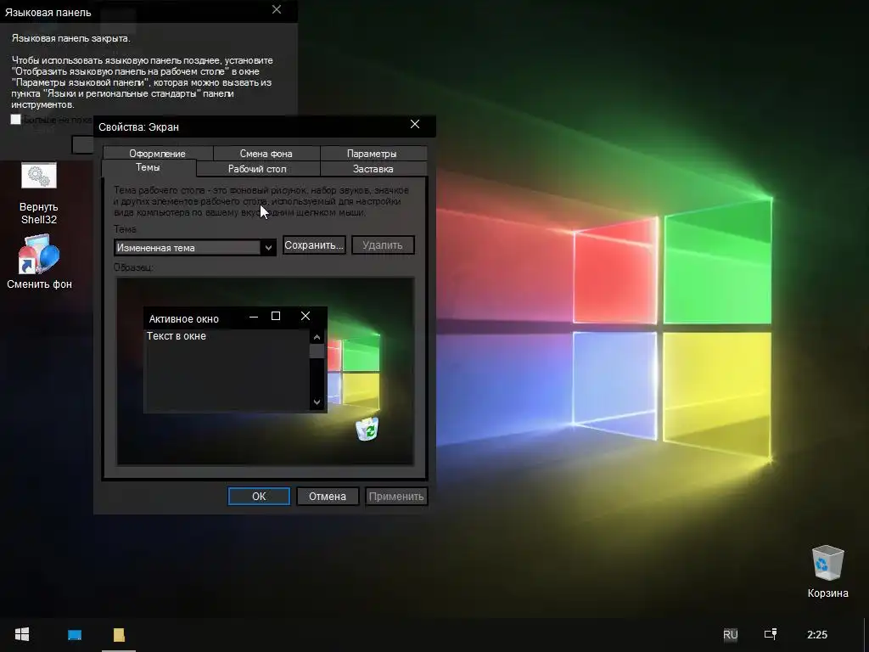Click the preview scrollbar up arrow
The height and width of the screenshot is (652, 869).
pos(317,336)
